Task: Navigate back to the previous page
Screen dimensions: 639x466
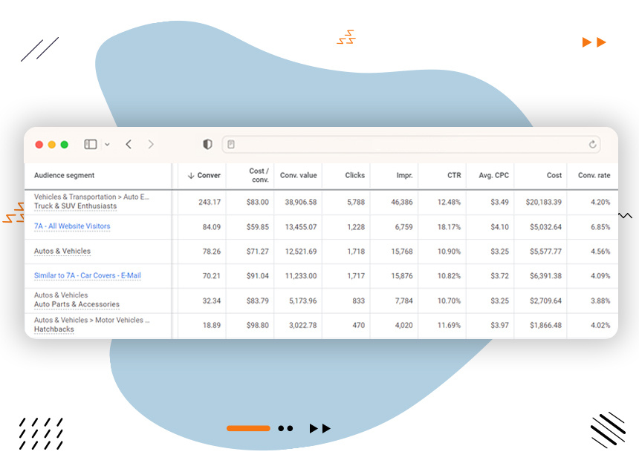Action: tap(128, 144)
